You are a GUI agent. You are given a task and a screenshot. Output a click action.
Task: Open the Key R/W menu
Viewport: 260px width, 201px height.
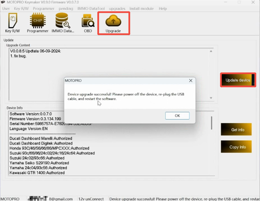(x=21, y=9)
